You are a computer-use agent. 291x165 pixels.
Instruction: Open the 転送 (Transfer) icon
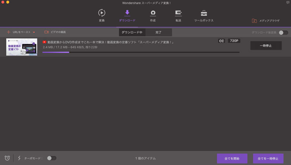pyautogui.click(x=178, y=13)
